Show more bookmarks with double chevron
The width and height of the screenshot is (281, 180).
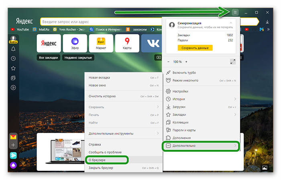[268, 29]
